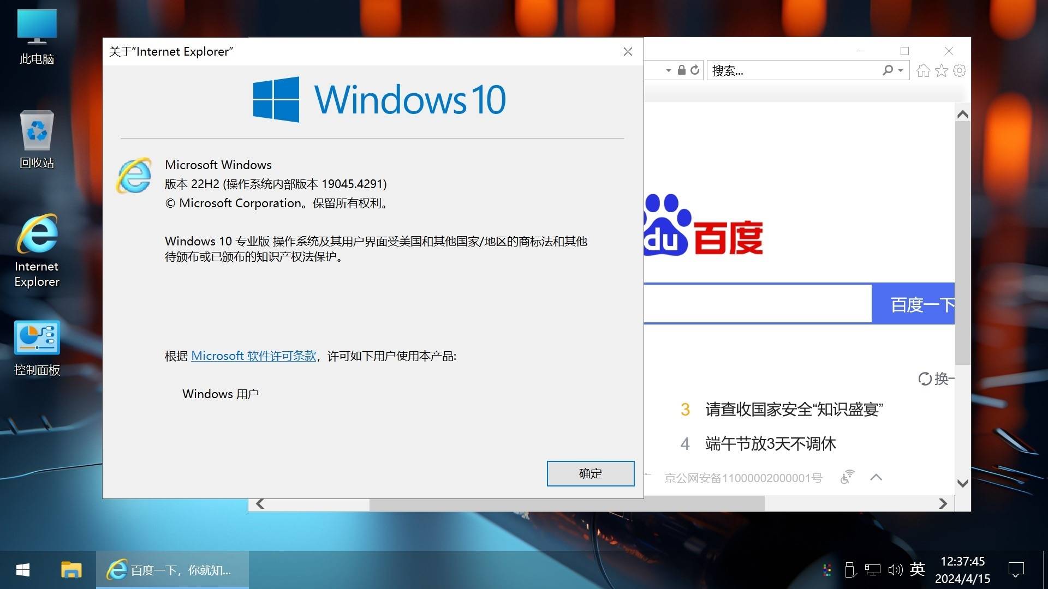This screenshot has height=589, width=1048.
Task: Collapse Baidu footer with the up chevron
Action: pyautogui.click(x=876, y=478)
